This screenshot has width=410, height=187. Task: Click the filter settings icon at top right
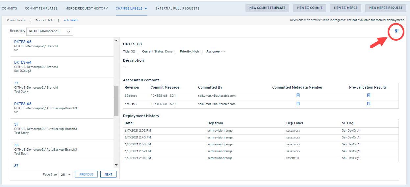click(397, 31)
